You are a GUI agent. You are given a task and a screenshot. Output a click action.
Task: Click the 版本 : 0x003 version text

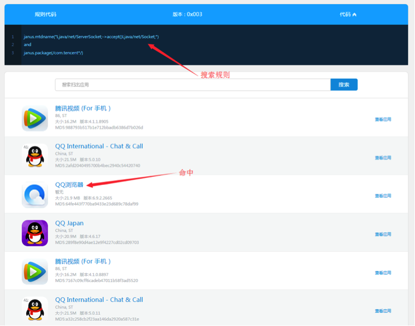tap(187, 14)
